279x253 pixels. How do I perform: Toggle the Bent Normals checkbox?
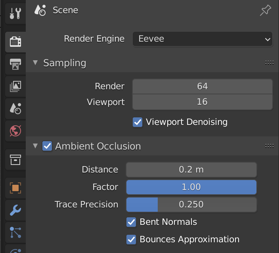coord(131,222)
